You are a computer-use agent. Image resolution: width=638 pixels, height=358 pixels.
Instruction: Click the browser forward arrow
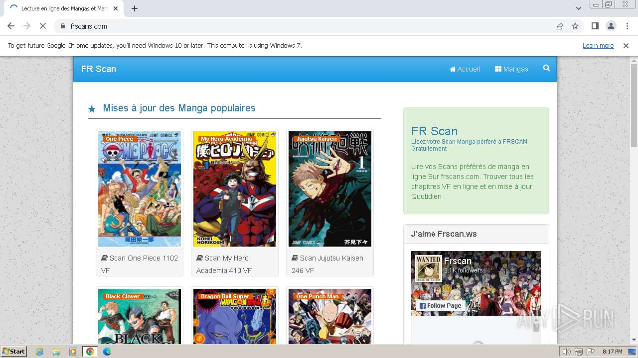(x=27, y=26)
